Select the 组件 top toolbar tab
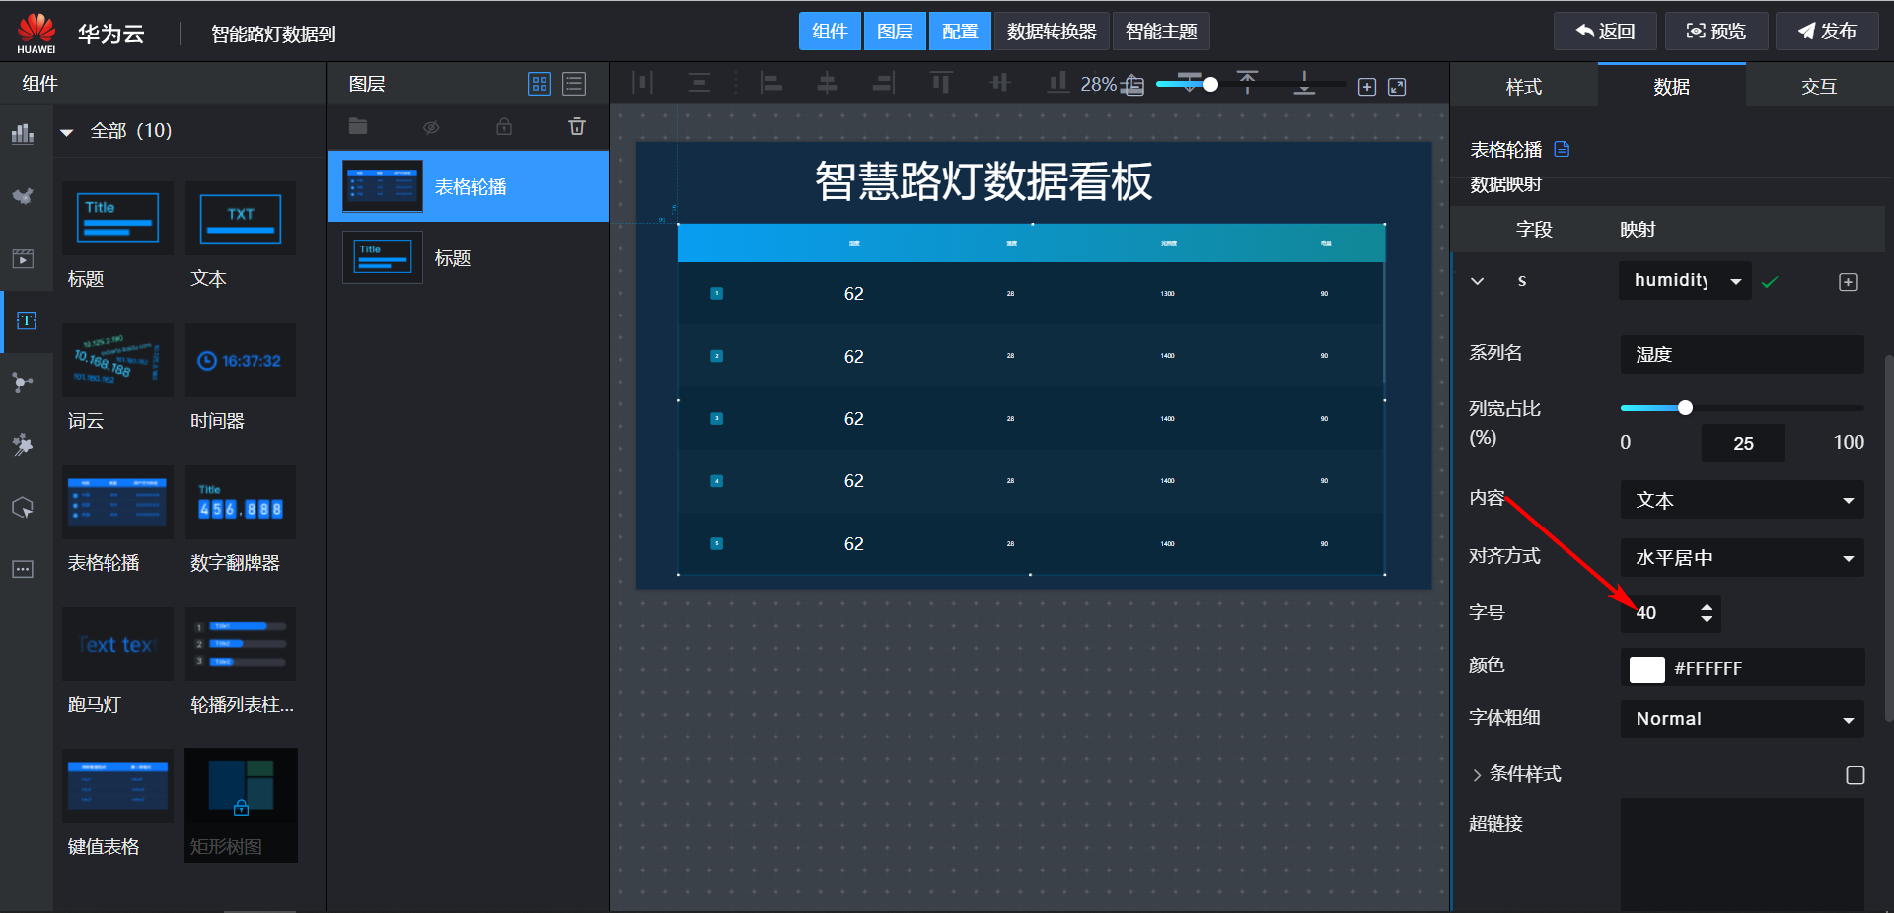The image size is (1894, 913). [830, 32]
